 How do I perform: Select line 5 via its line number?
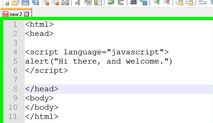[15, 61]
